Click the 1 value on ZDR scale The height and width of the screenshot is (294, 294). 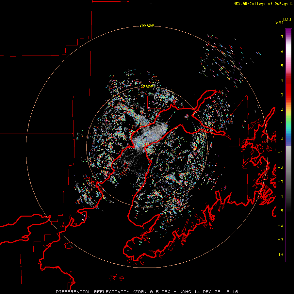click(282, 124)
